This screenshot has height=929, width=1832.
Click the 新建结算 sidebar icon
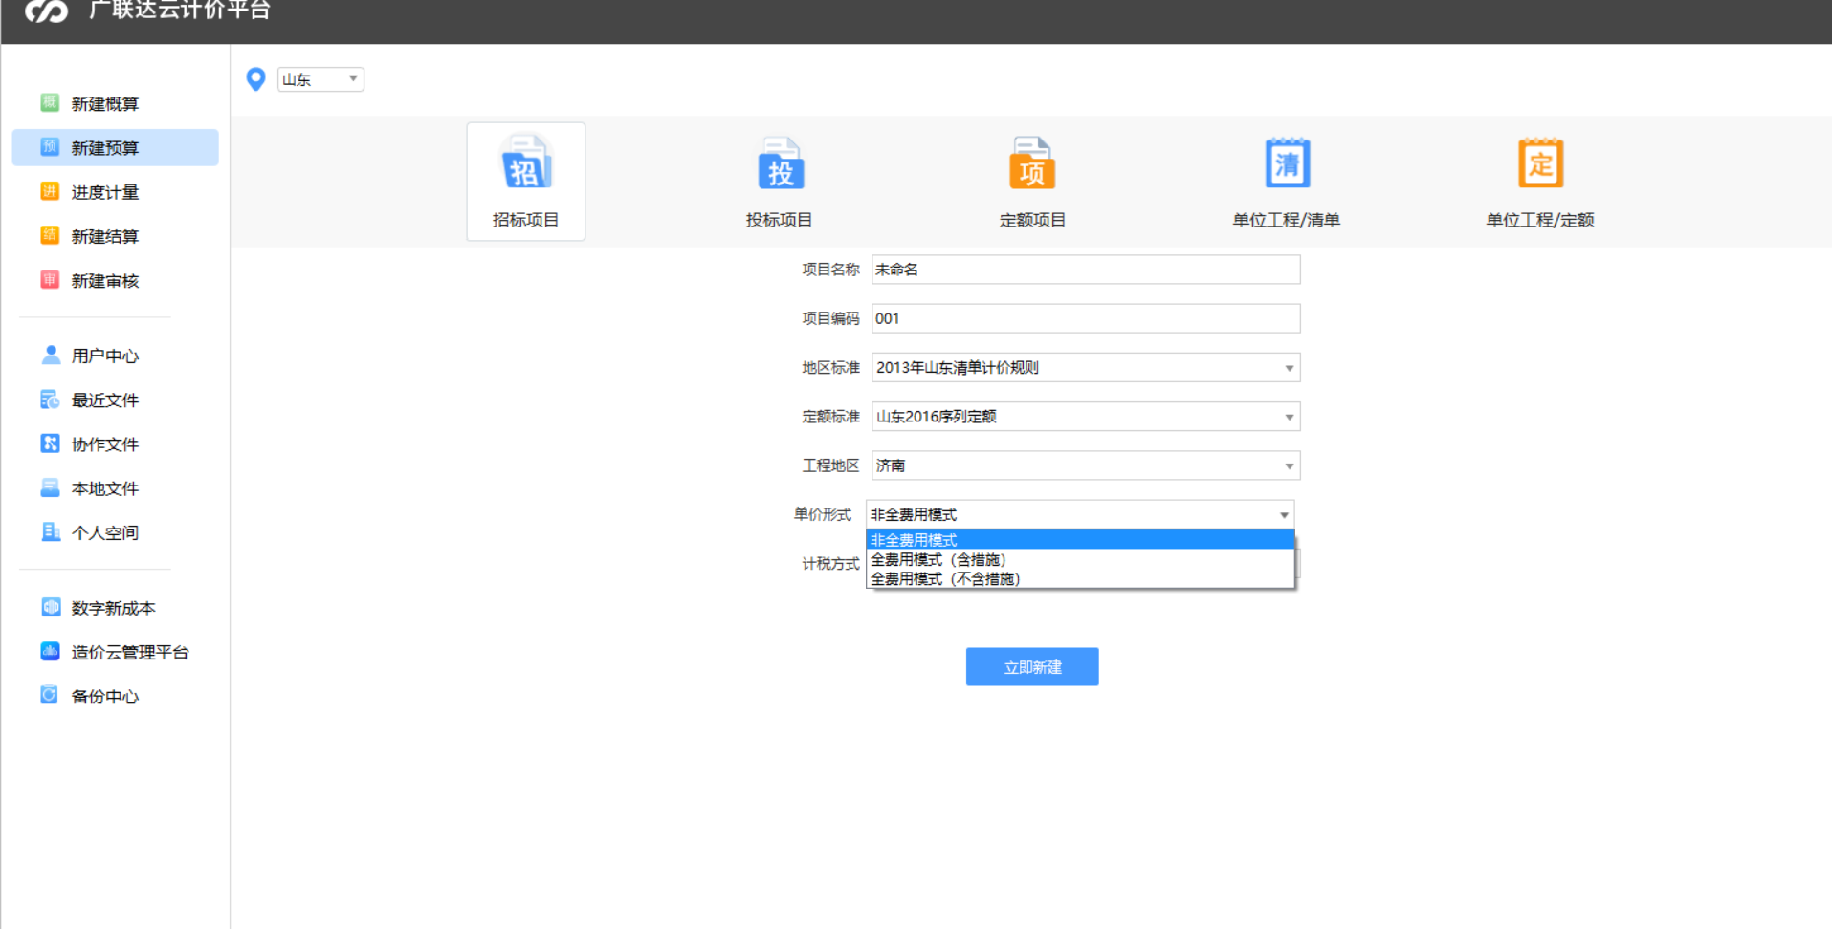coord(50,235)
